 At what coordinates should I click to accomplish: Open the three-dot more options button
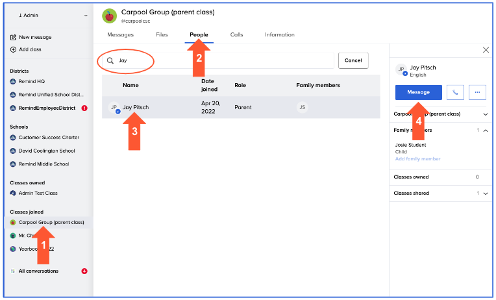[x=477, y=92]
